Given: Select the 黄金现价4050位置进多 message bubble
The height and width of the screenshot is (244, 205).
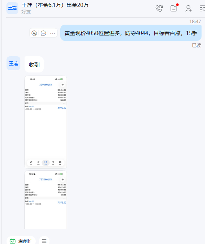Looking at the screenshot, I should pos(131,33).
